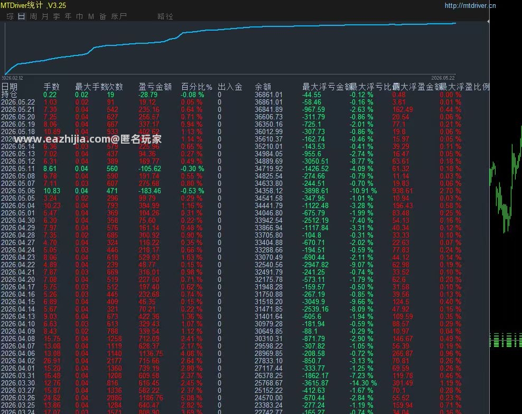Open the 月 monthly statistics tab

(45, 16)
